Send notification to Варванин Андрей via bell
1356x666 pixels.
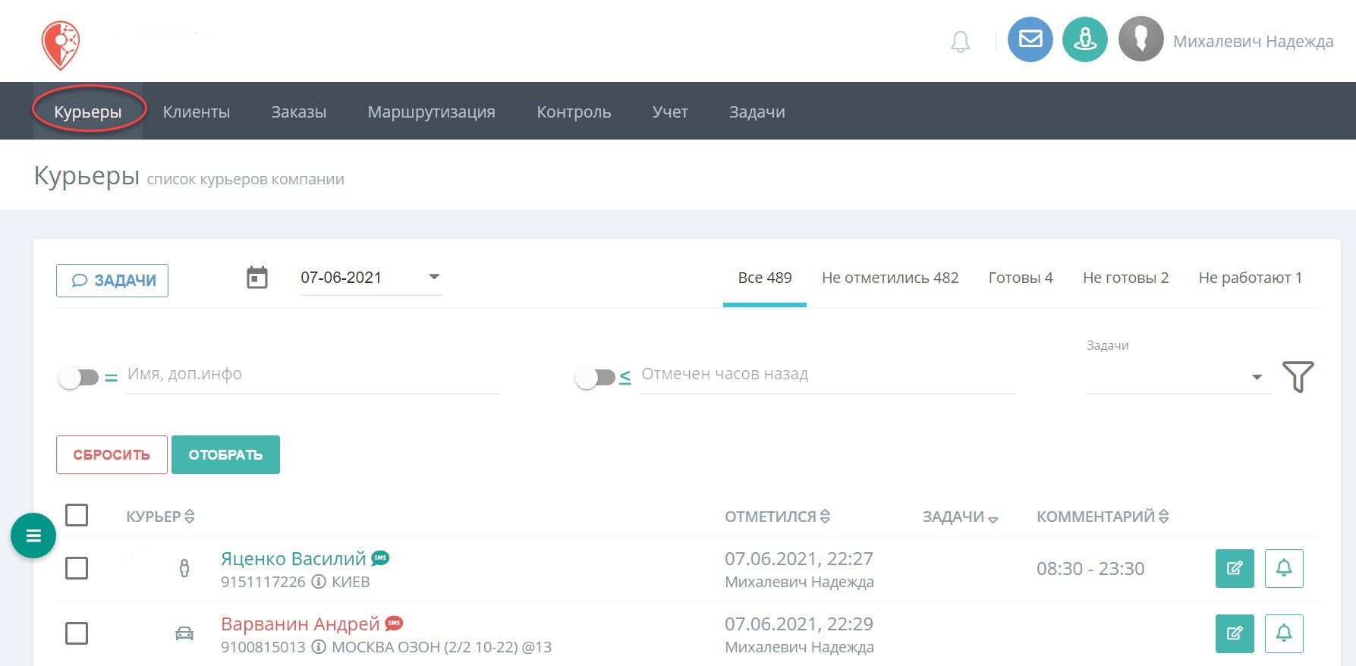tap(1284, 633)
